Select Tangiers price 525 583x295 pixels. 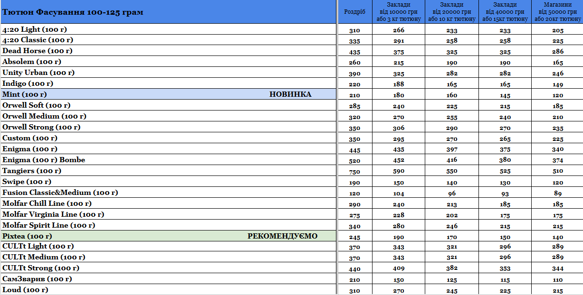click(x=505, y=171)
